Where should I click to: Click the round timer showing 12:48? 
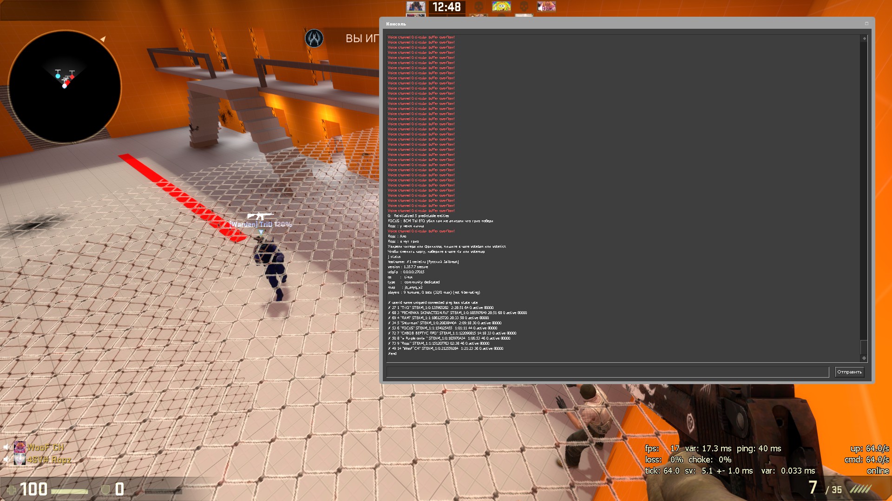pos(446,7)
